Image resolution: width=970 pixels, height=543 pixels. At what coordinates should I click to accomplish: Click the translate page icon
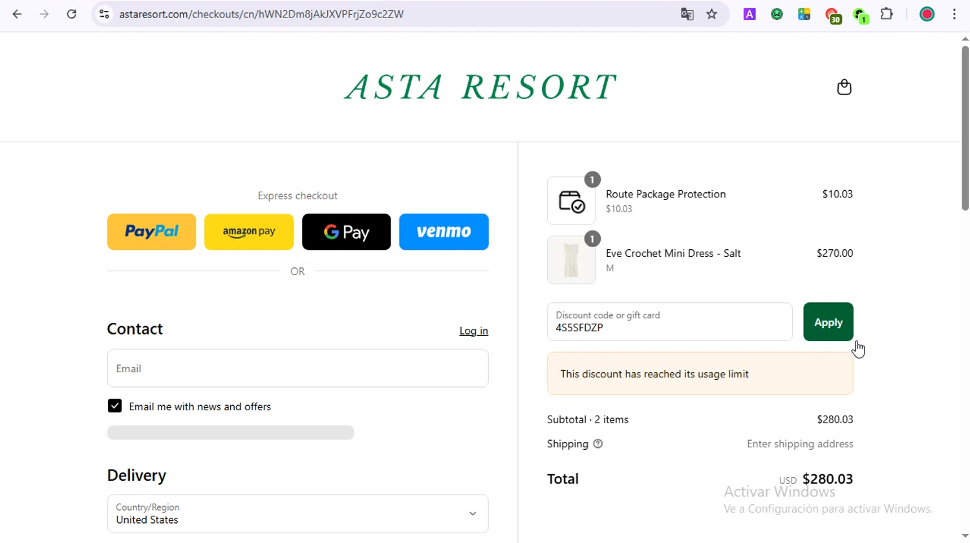687,14
